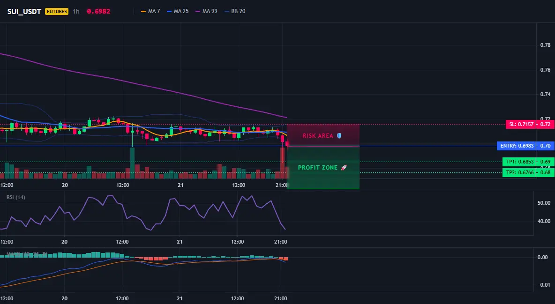Click the current price 0.6982
Viewport: 555px width, 304px height.
pos(98,11)
